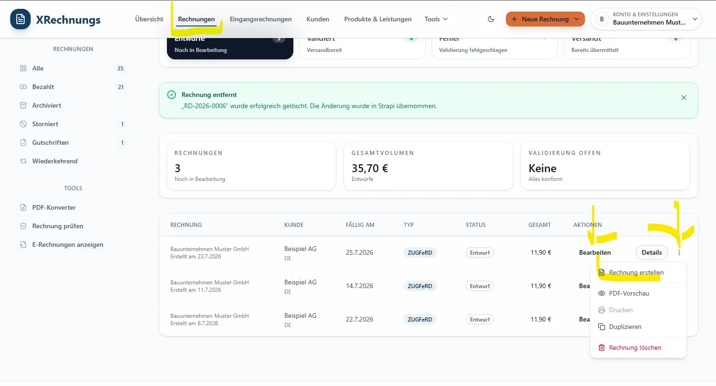Click the Fällig am column header
The image size is (716, 386).
pos(360,225)
